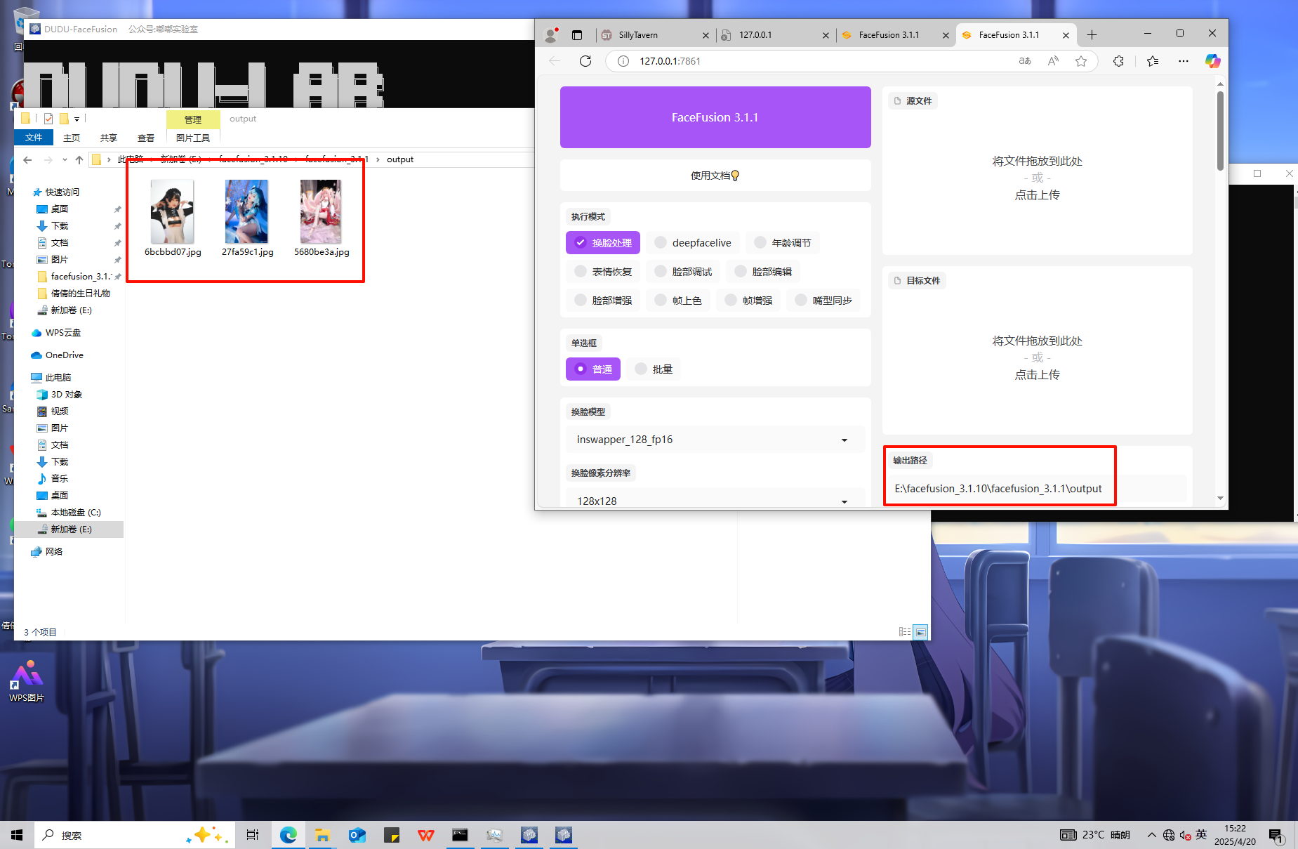Open the WPS图片 desktop shortcut
This screenshot has width=1298, height=849.
coord(27,680)
